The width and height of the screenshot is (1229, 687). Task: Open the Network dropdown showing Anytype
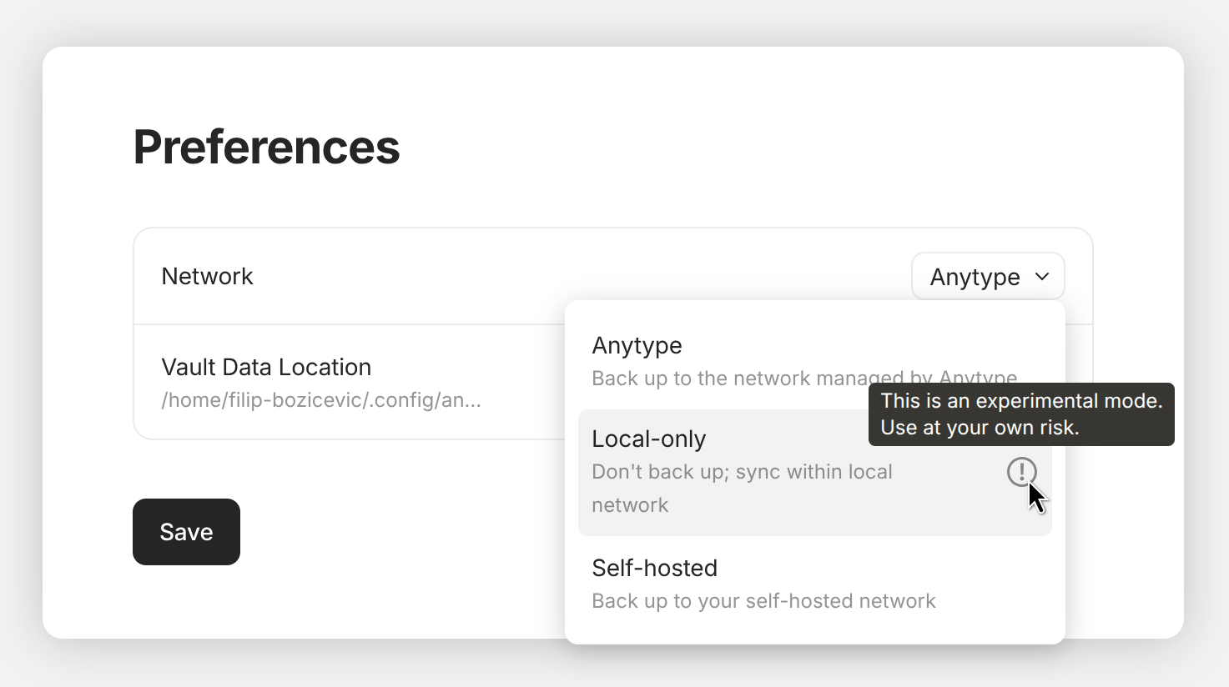pos(988,277)
